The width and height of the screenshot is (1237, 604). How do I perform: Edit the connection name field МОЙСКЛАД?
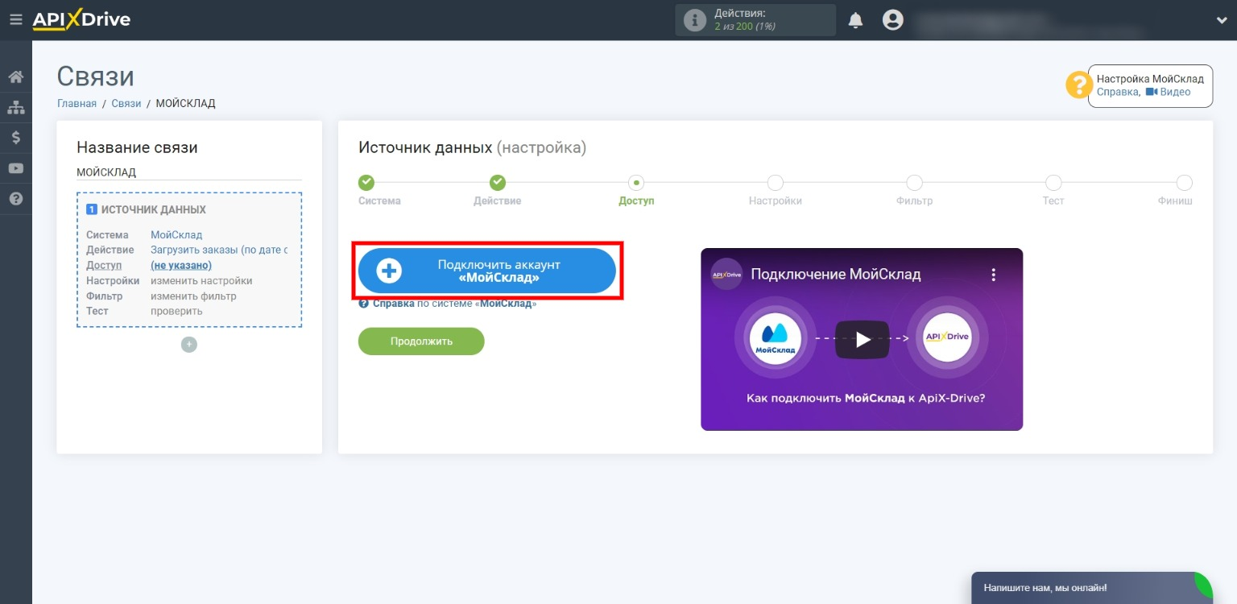189,172
